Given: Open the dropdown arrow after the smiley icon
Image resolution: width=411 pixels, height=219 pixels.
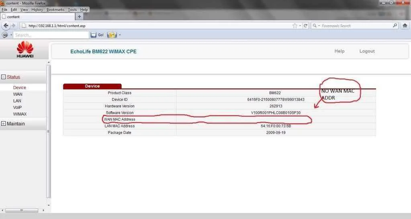Looking at the screenshot, I should (x=120, y=35).
